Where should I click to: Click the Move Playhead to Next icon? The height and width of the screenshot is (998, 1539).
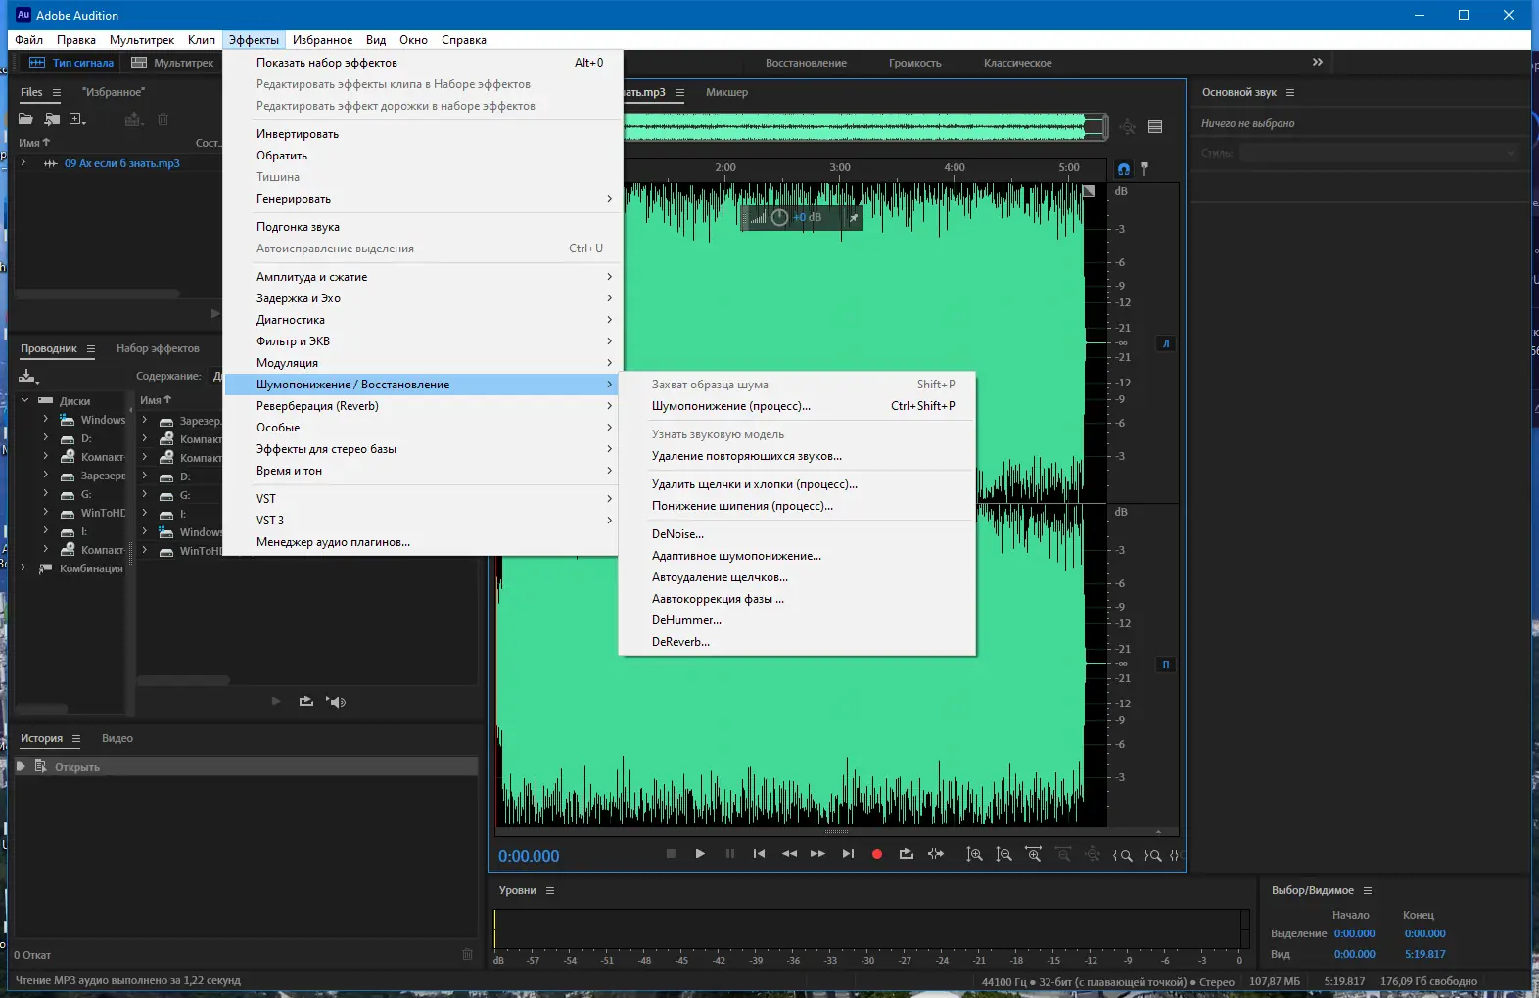click(x=848, y=854)
